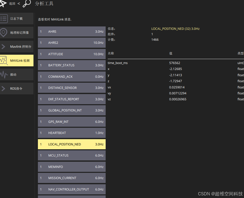Click the ROS command chevron icon

pos(3,89)
